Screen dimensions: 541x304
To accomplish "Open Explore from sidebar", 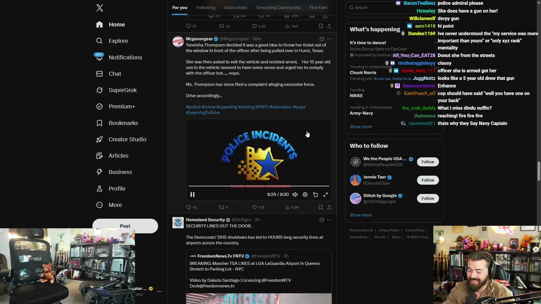I will coord(112,41).
